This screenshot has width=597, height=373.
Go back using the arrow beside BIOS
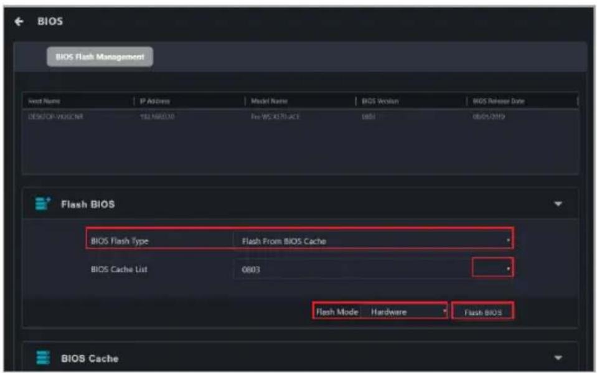pyautogui.click(x=19, y=22)
